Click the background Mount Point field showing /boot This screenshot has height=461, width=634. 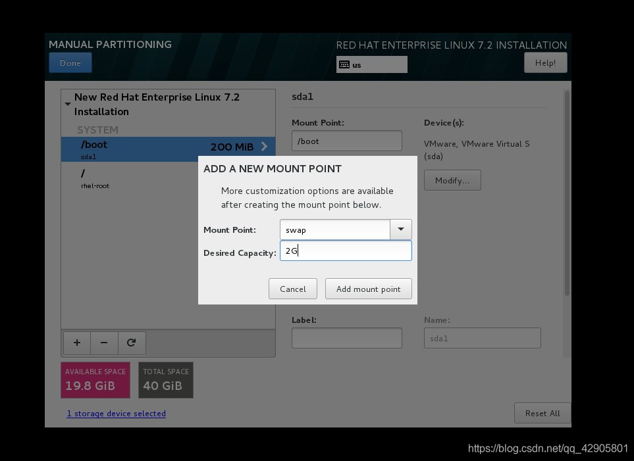tap(347, 141)
